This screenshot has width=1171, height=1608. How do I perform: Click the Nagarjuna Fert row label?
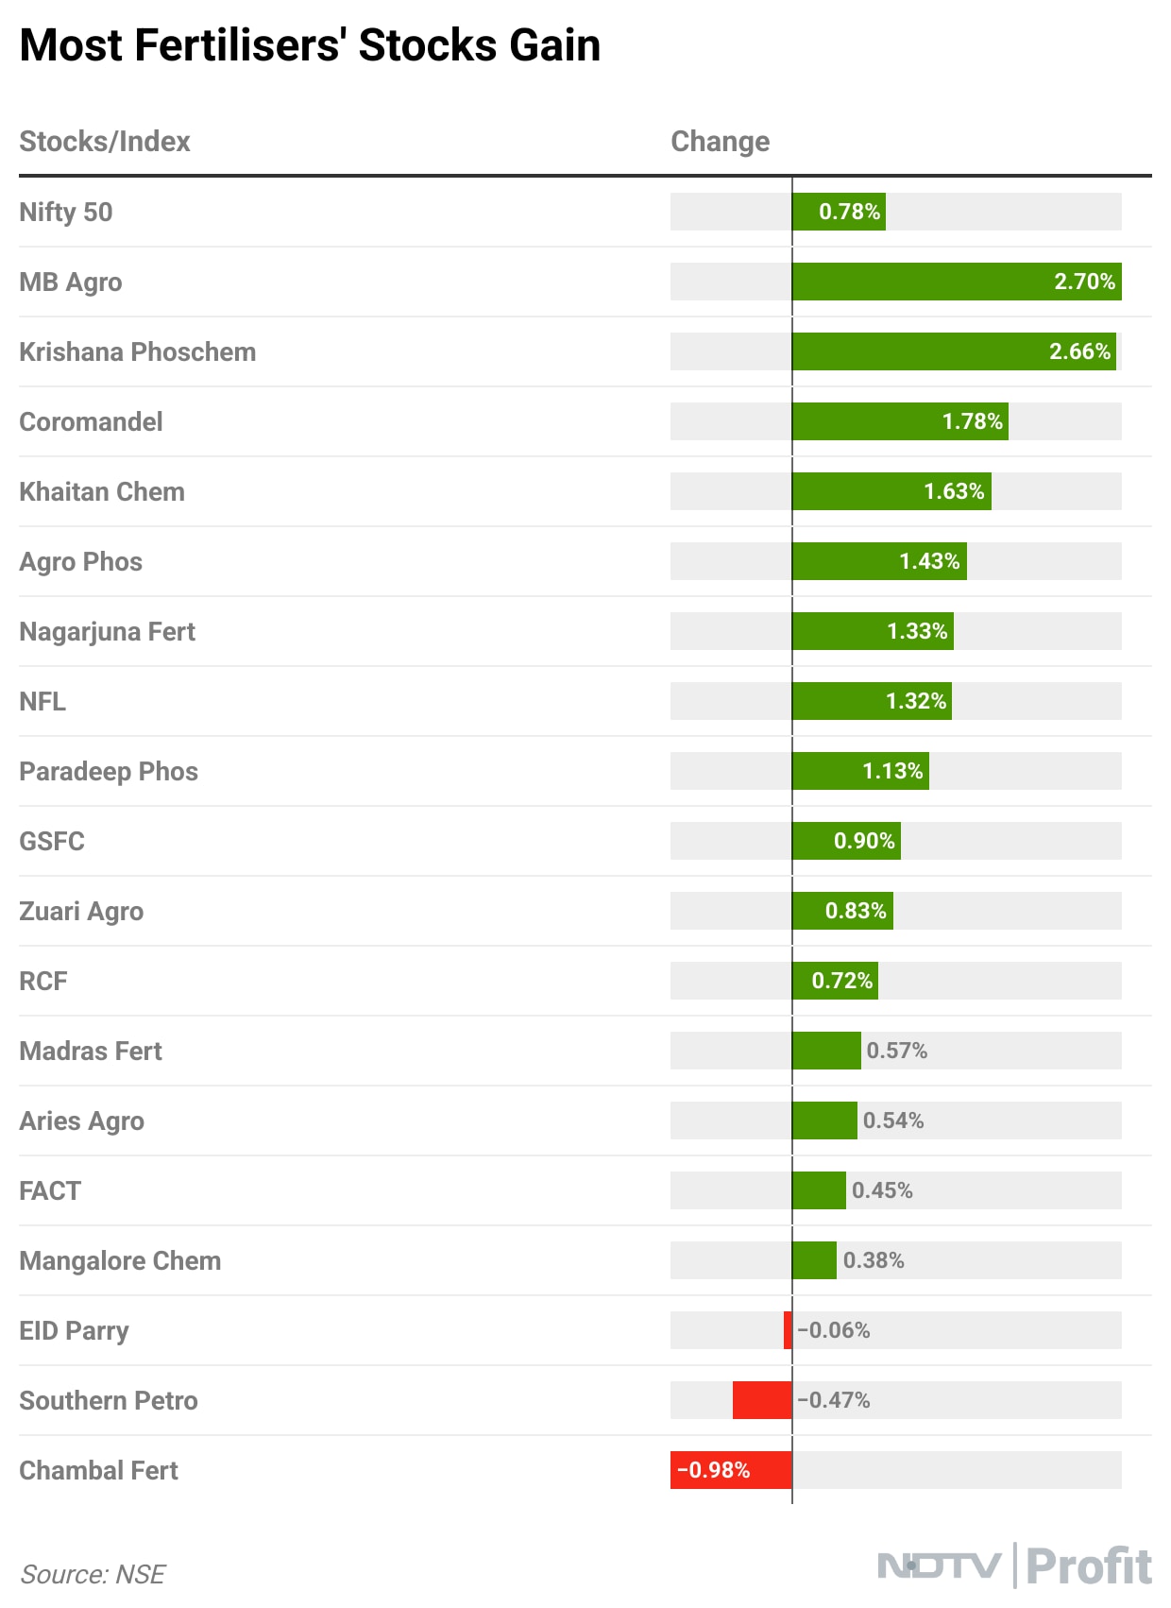(x=108, y=631)
